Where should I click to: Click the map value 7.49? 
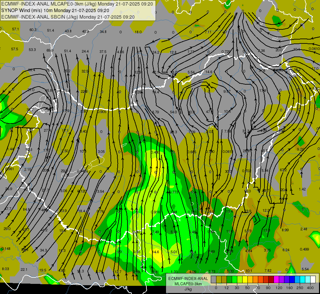(156, 232)
